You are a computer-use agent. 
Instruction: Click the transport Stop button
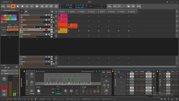(18, 6)
